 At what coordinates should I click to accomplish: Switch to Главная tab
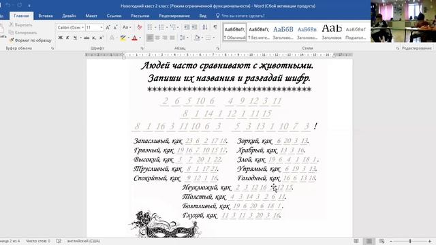point(21,16)
